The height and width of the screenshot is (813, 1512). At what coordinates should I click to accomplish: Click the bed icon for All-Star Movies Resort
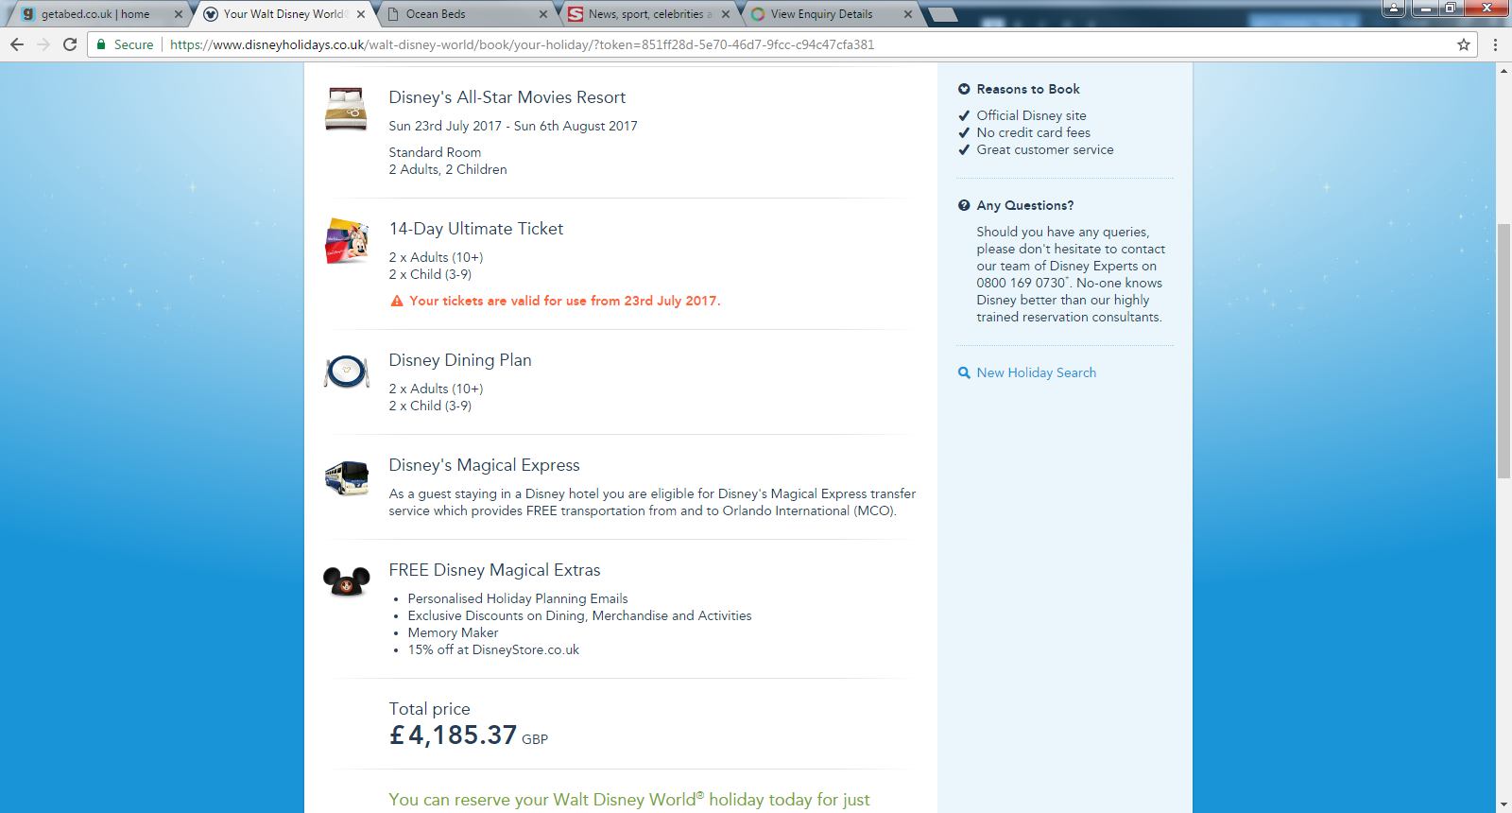[x=346, y=109]
